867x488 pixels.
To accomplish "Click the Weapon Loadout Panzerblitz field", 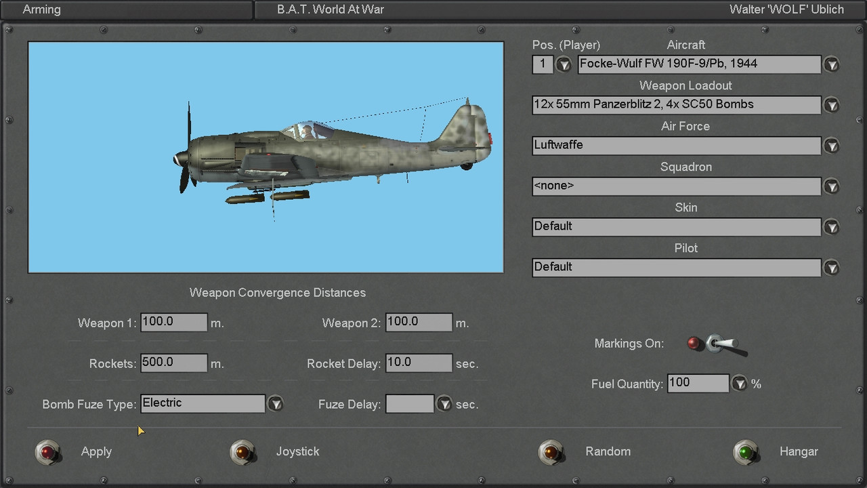I will (x=677, y=105).
